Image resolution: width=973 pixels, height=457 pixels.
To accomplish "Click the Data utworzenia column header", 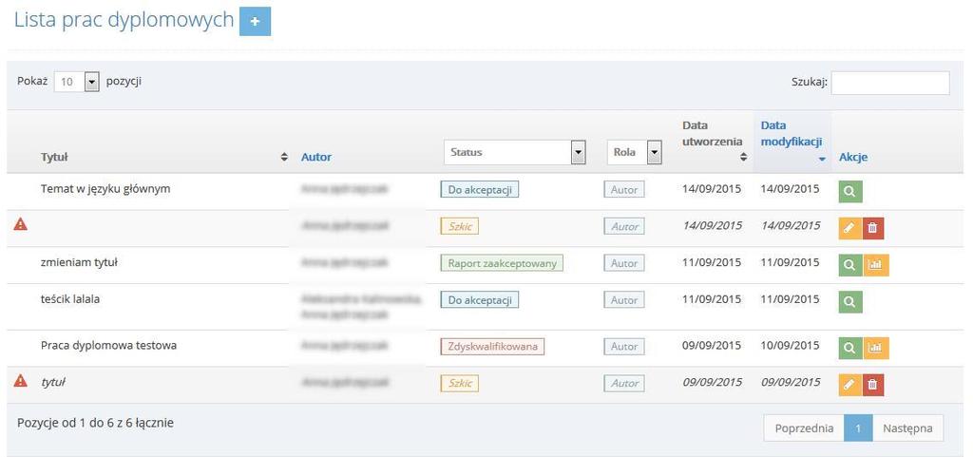I will click(x=713, y=133).
